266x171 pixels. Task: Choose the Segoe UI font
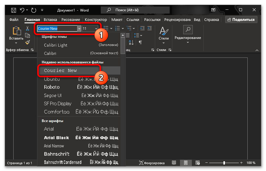[x=79, y=95]
